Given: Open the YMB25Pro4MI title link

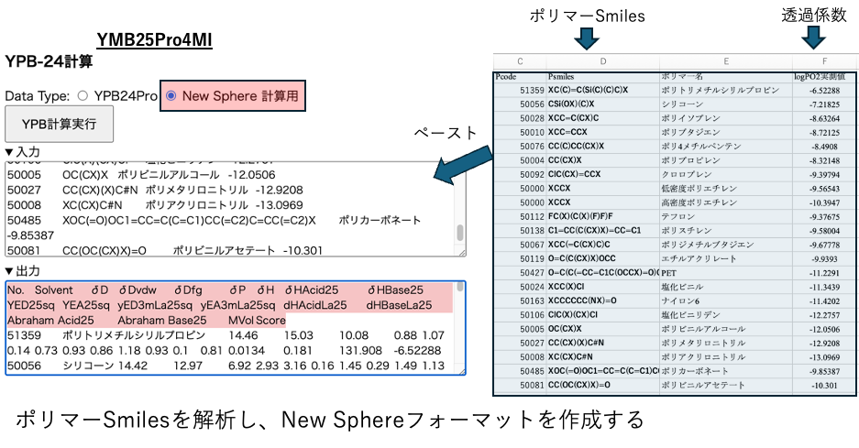Looking at the screenshot, I should click(x=154, y=39).
